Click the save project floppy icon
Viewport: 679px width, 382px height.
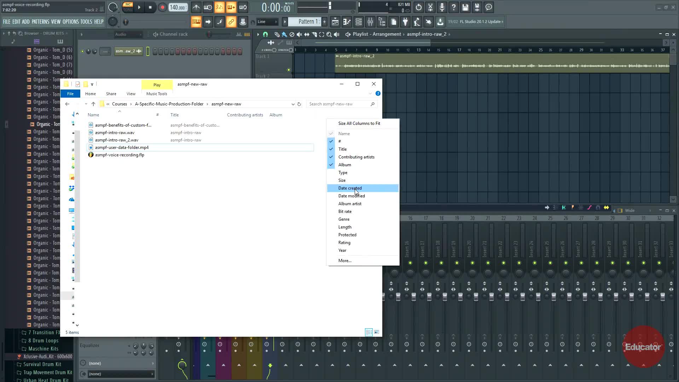click(465, 7)
